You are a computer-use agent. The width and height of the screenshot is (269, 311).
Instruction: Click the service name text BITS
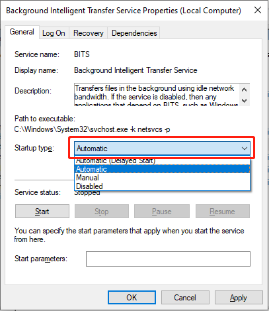click(82, 54)
